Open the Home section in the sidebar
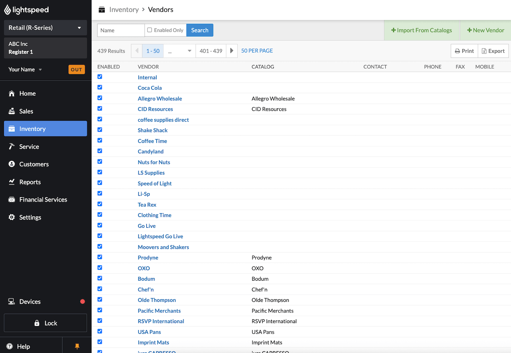511x353 pixels. point(28,93)
